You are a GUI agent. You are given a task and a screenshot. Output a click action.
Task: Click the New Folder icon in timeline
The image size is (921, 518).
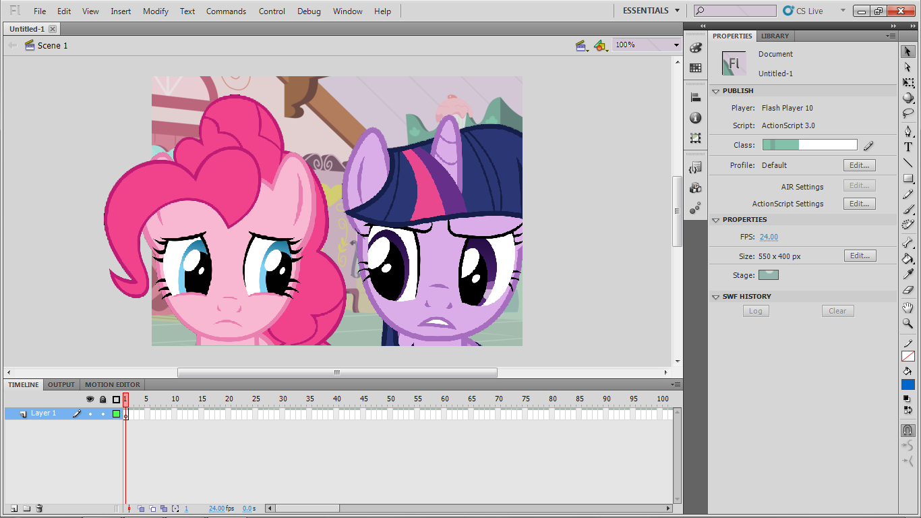tap(26, 509)
